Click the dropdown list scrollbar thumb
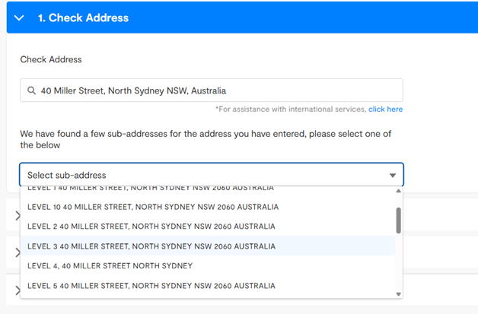Viewport: 478px width, 314px height. point(398,220)
